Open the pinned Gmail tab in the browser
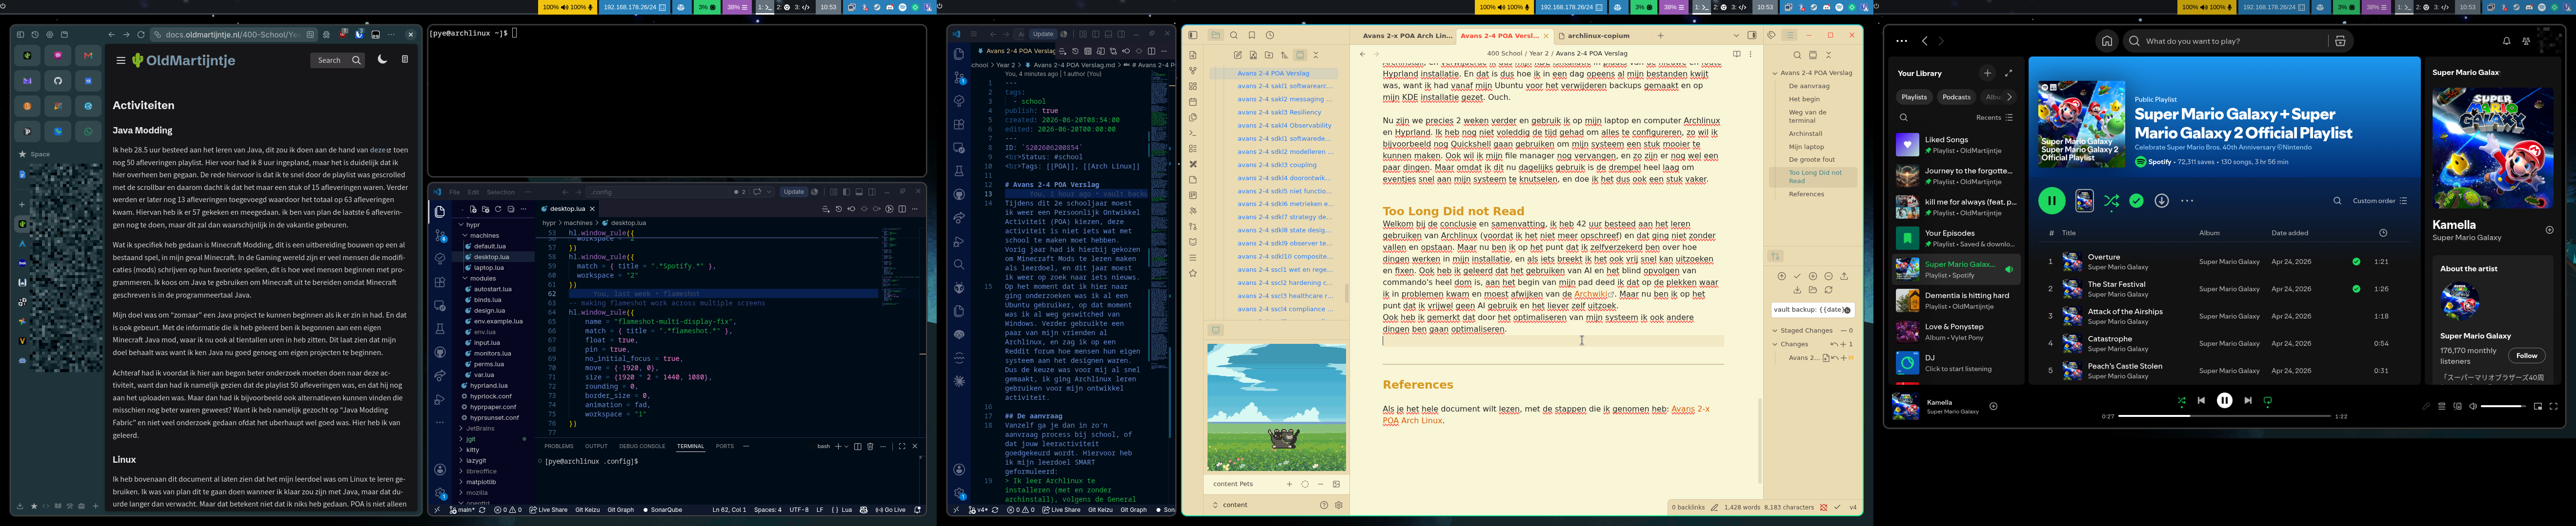The height and width of the screenshot is (526, 2576). tap(88, 55)
